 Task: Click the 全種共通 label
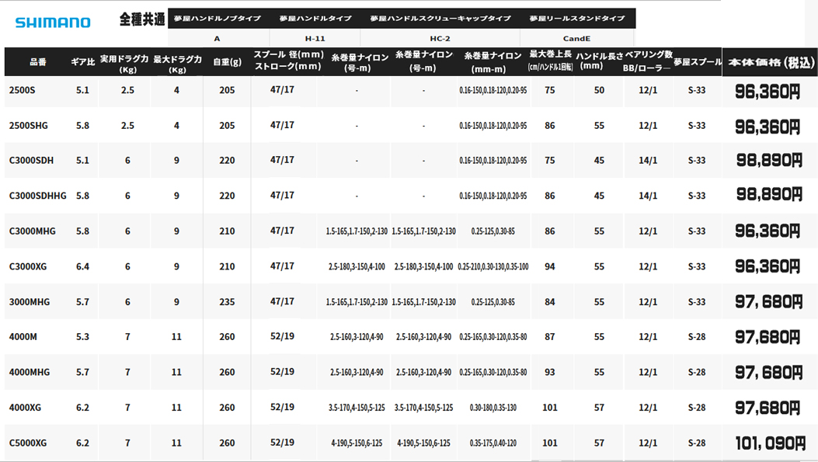(142, 20)
